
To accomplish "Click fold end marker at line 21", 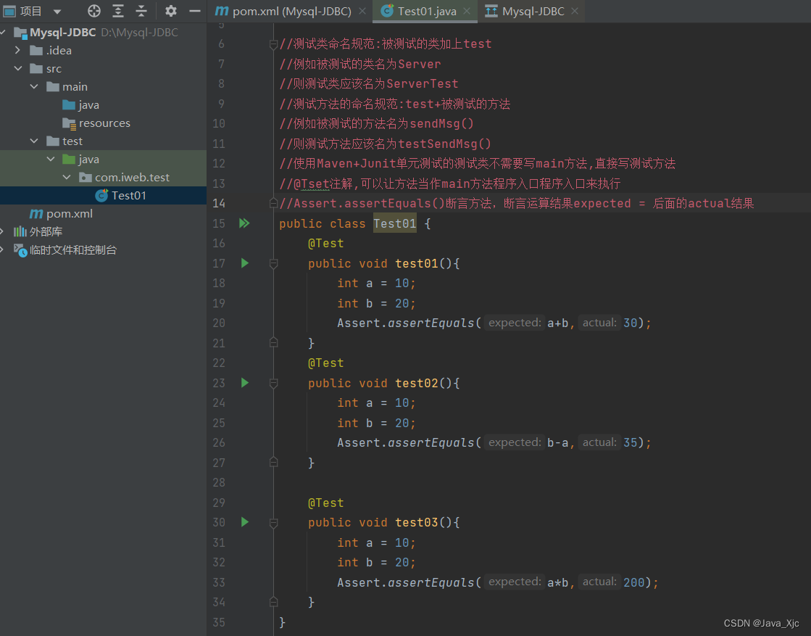I will (x=274, y=342).
